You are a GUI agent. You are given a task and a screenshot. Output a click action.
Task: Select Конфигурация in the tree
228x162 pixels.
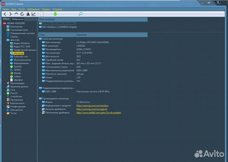pos(16,107)
